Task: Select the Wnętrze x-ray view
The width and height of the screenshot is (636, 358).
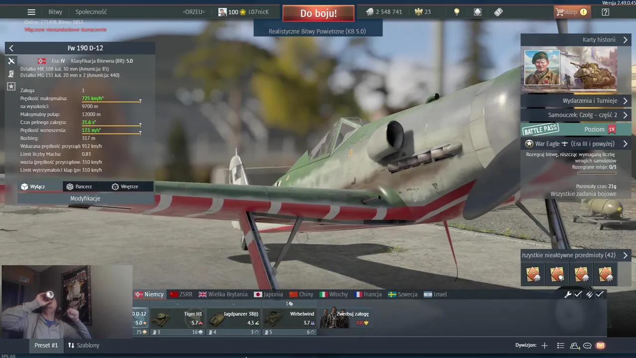Action: (x=130, y=186)
